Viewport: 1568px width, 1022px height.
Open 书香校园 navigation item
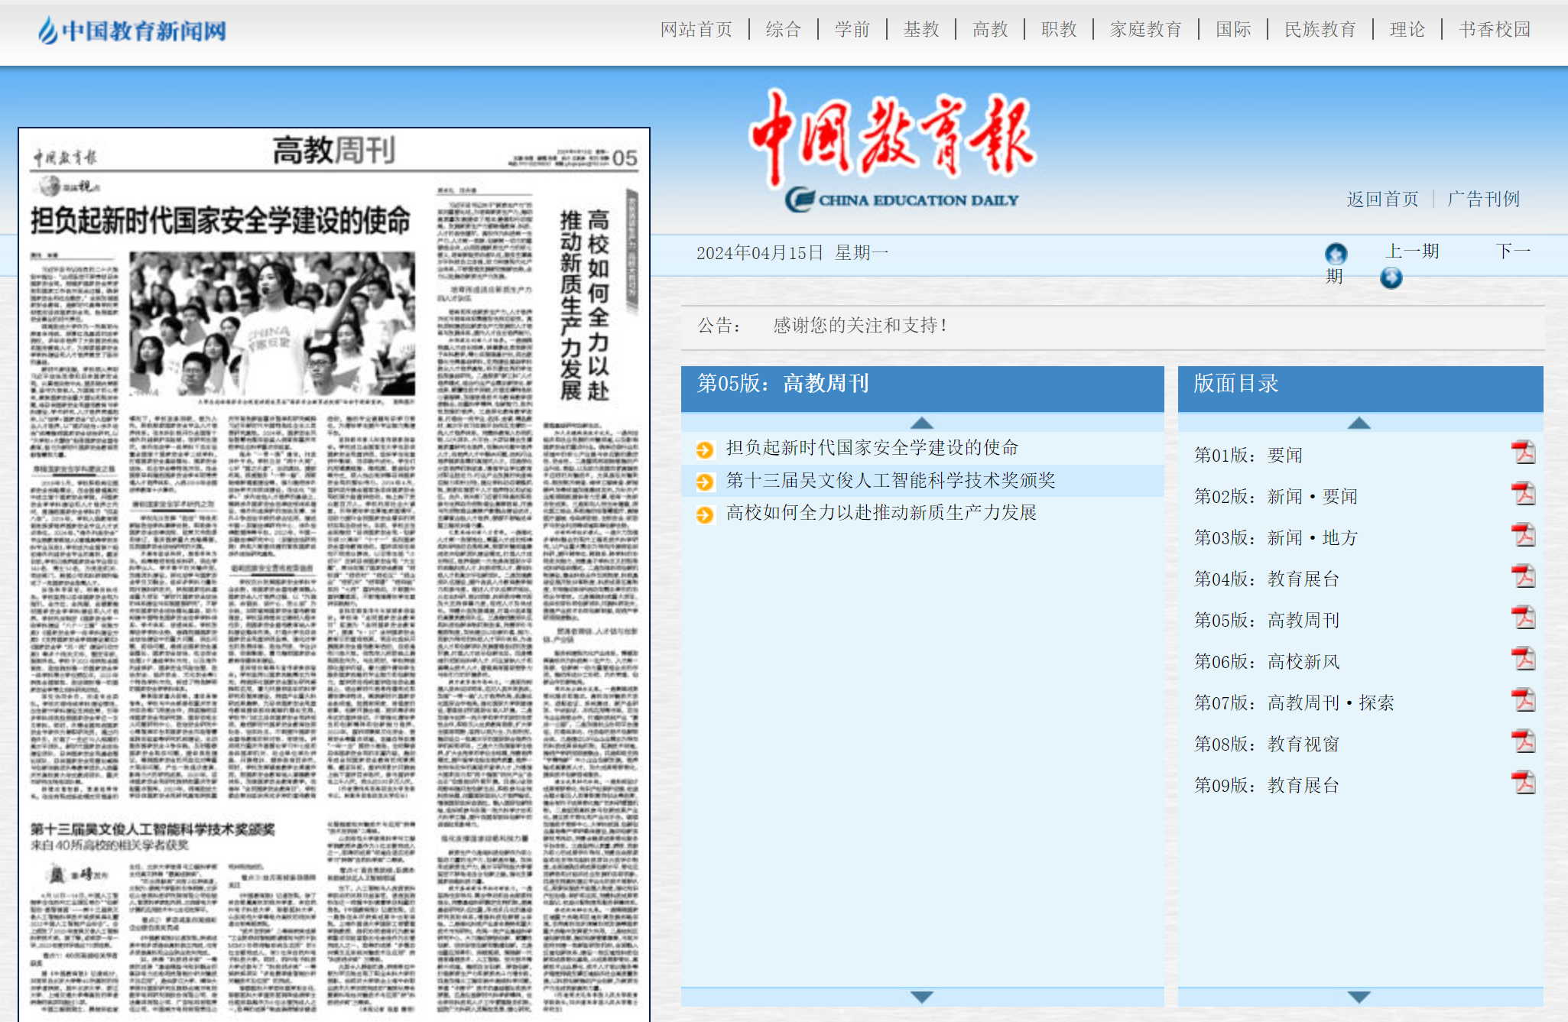tap(1495, 30)
